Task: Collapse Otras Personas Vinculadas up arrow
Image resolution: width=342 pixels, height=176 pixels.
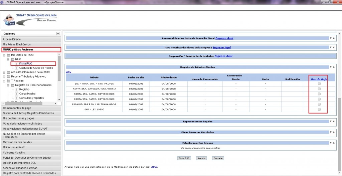Action: pyautogui.click(x=334, y=132)
